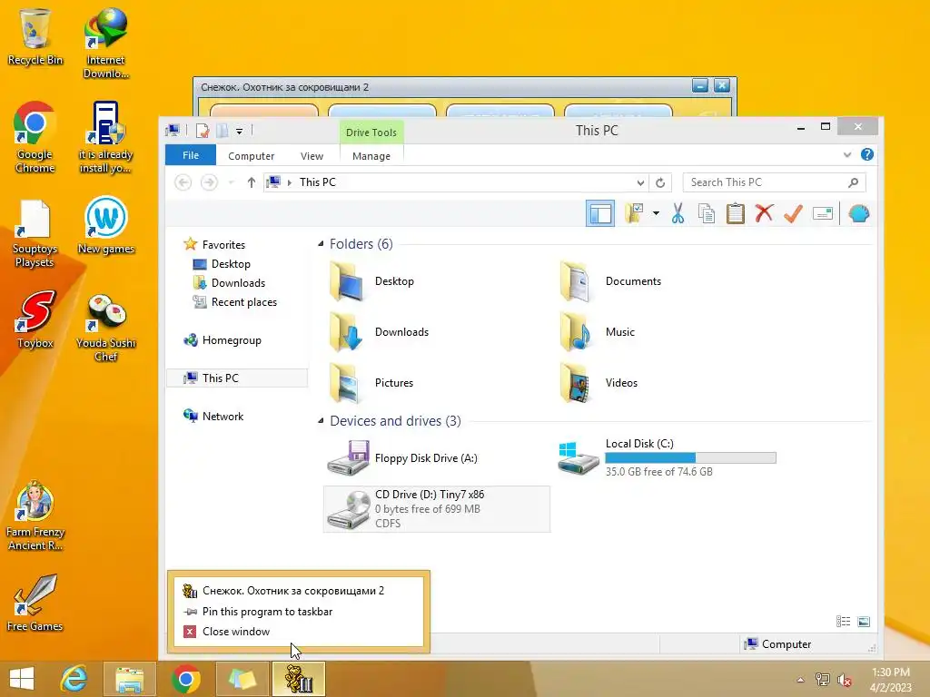The height and width of the screenshot is (697, 930).
Task: Launch Снежок. Охотник за сокровищами 2 from jump list
Action: [293, 590]
